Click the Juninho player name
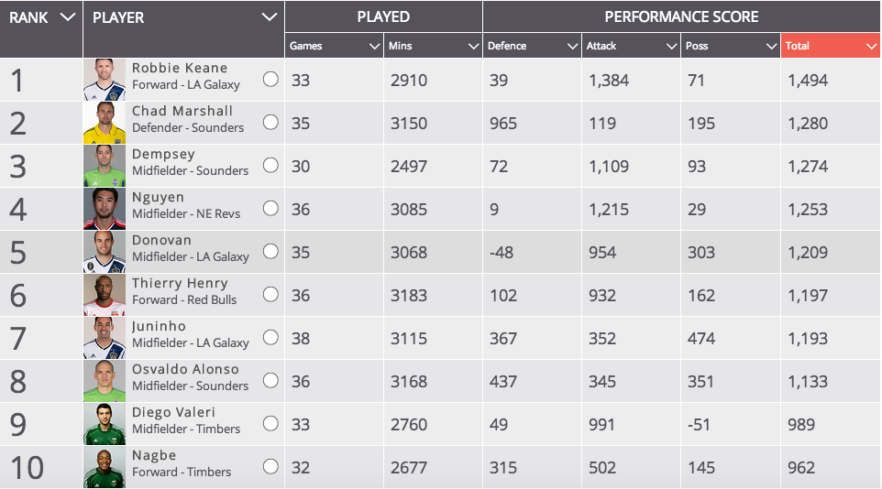The height and width of the screenshot is (489, 882). [x=159, y=326]
